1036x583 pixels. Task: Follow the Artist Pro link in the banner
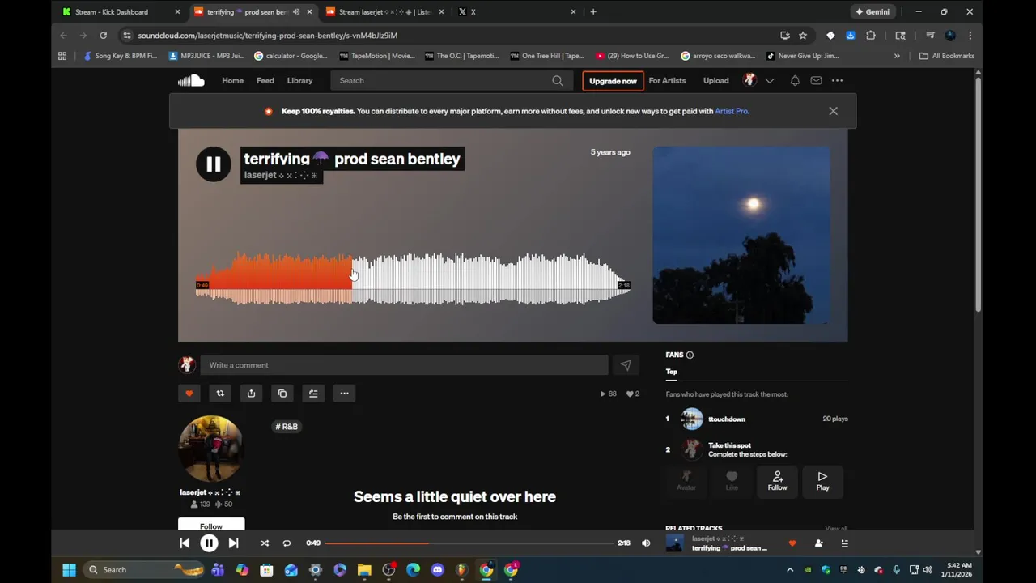click(732, 111)
